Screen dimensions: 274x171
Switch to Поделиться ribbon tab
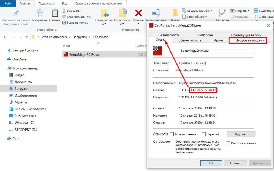pyautogui.click(x=46, y=3)
